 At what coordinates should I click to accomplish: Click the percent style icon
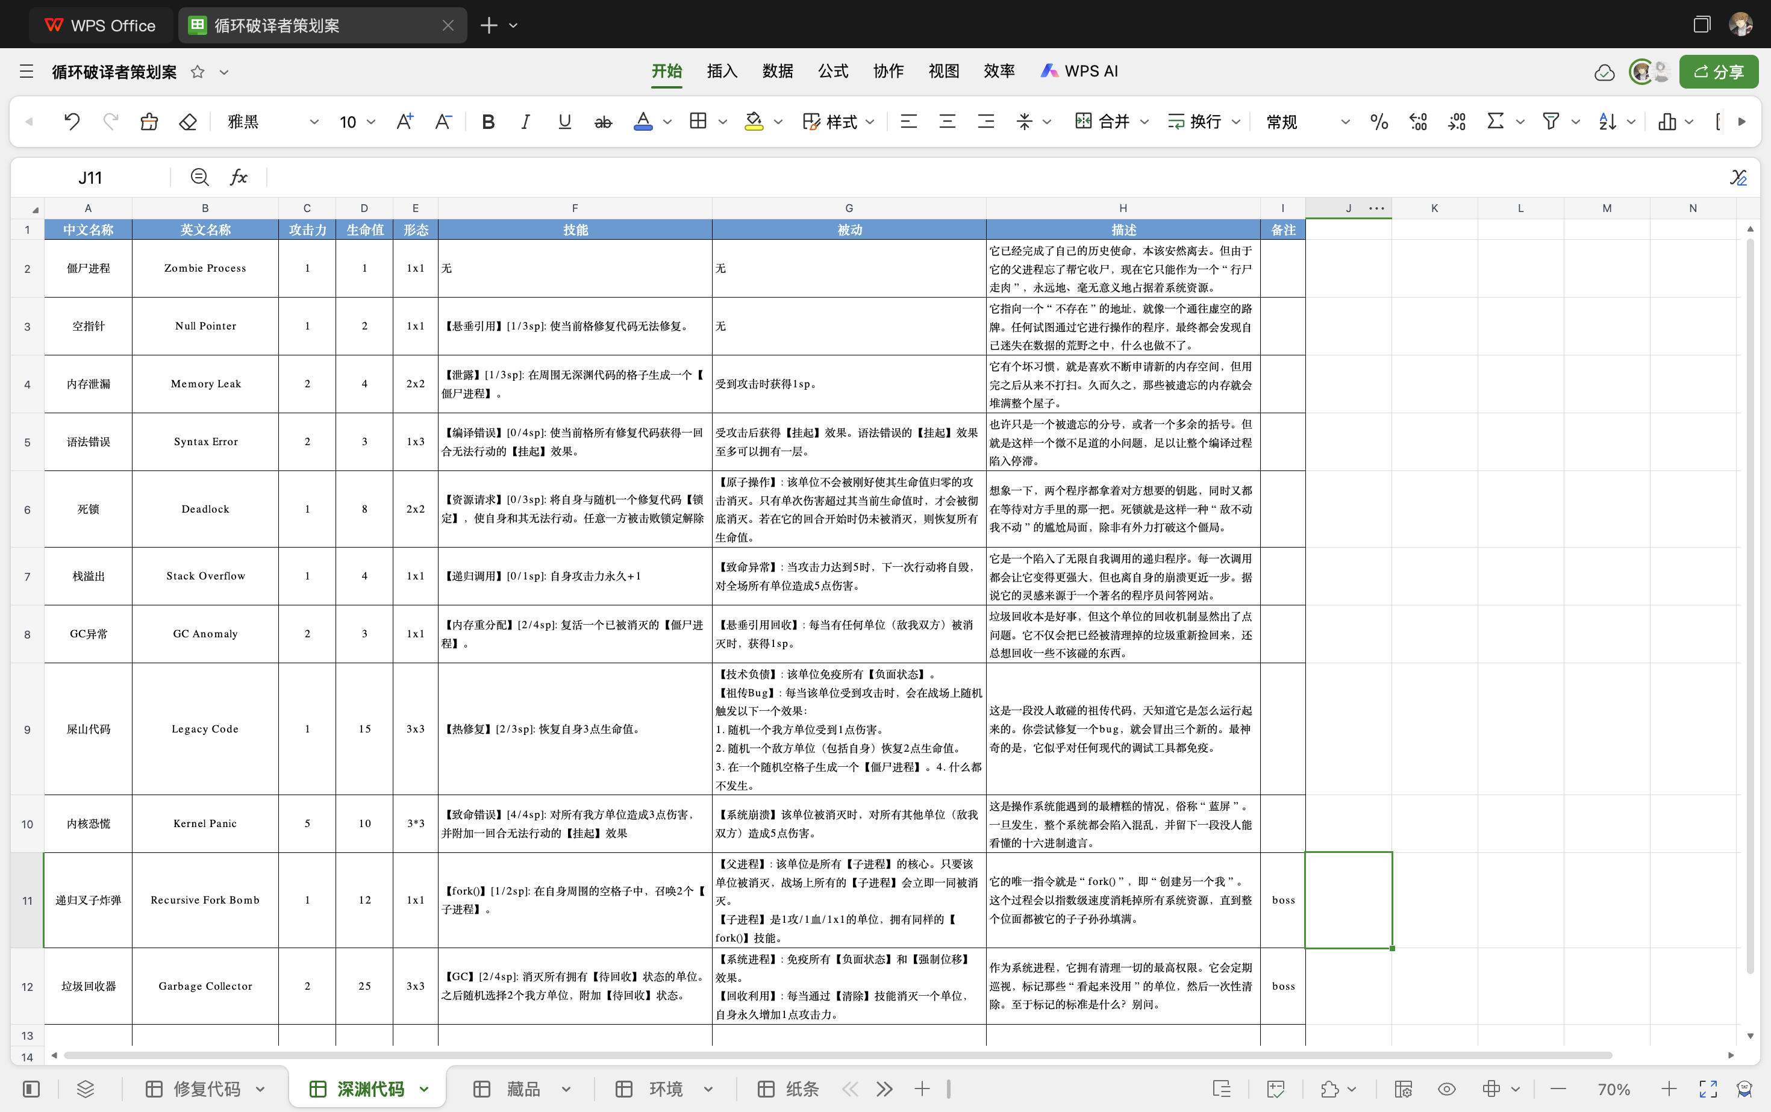(1379, 121)
